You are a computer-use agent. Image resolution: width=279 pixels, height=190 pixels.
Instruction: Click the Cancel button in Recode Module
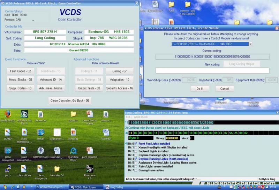point(225,89)
